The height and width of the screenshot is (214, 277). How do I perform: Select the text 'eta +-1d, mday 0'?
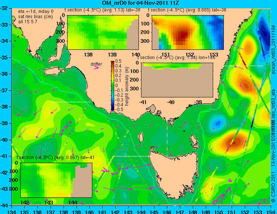point(36,12)
